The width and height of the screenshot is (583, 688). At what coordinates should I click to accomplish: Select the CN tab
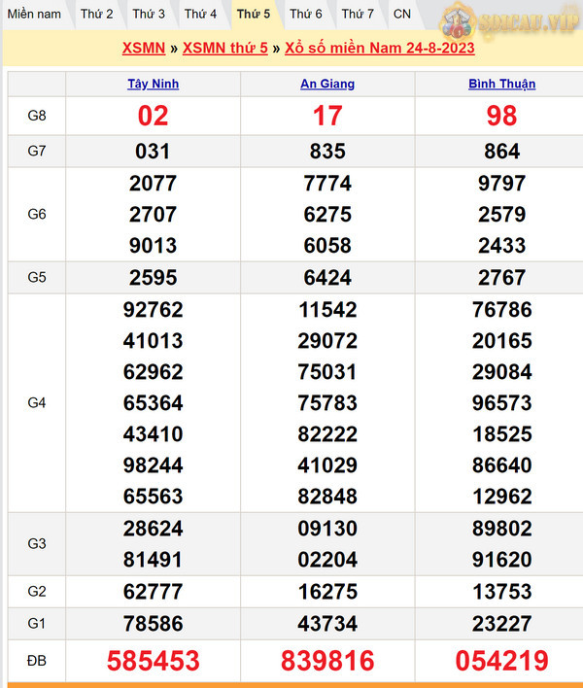click(x=401, y=14)
